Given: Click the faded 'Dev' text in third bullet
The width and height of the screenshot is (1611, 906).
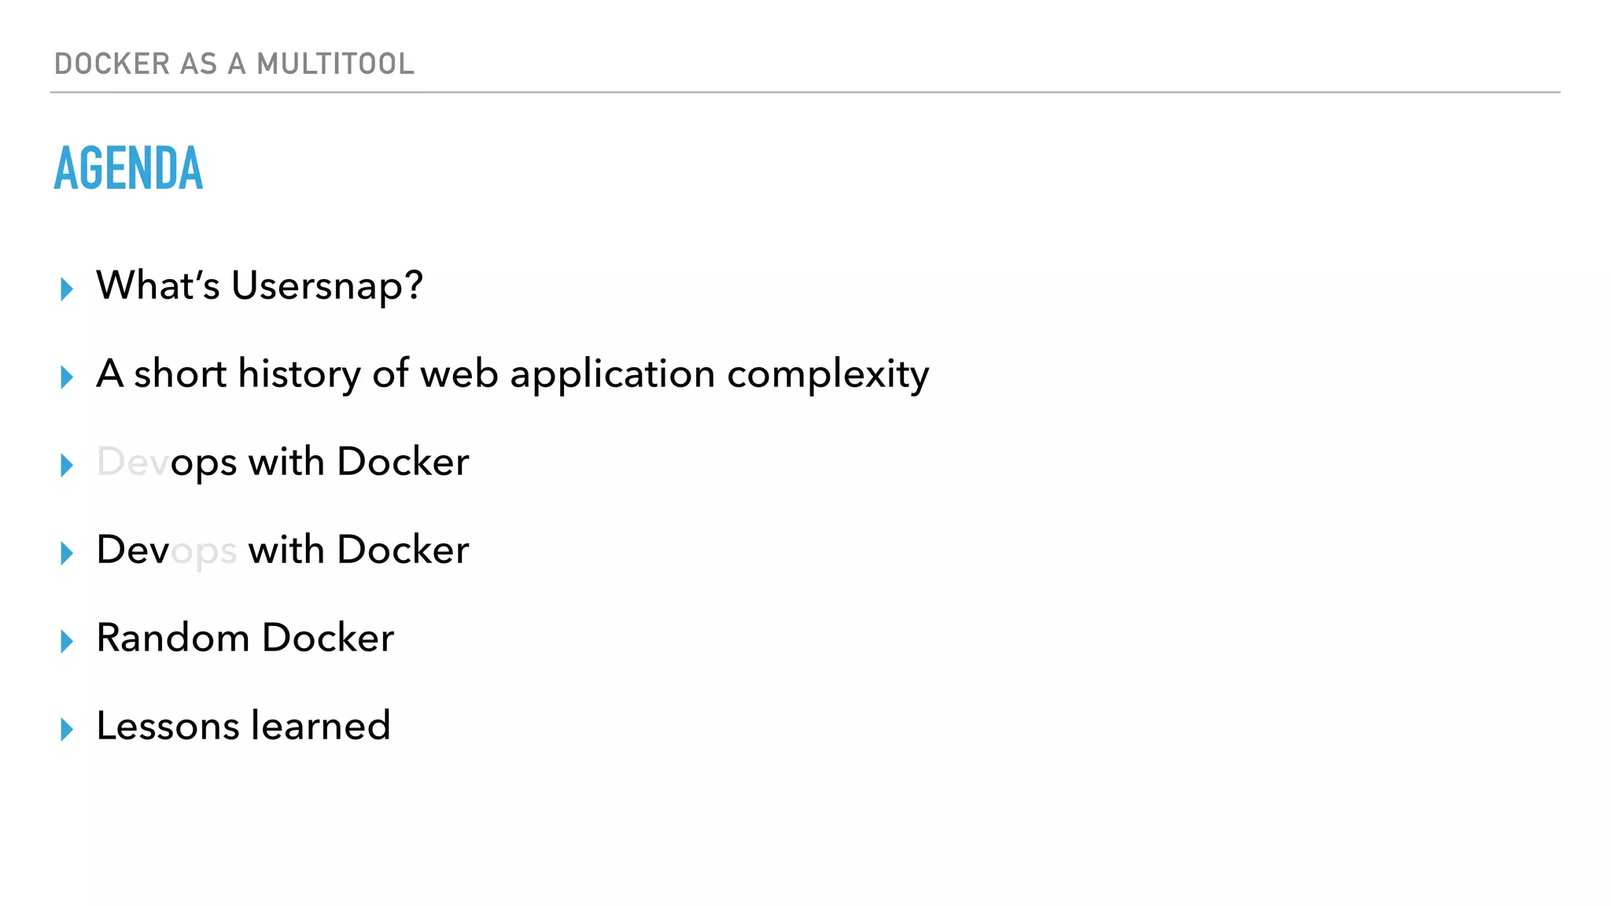Looking at the screenshot, I should (x=131, y=462).
